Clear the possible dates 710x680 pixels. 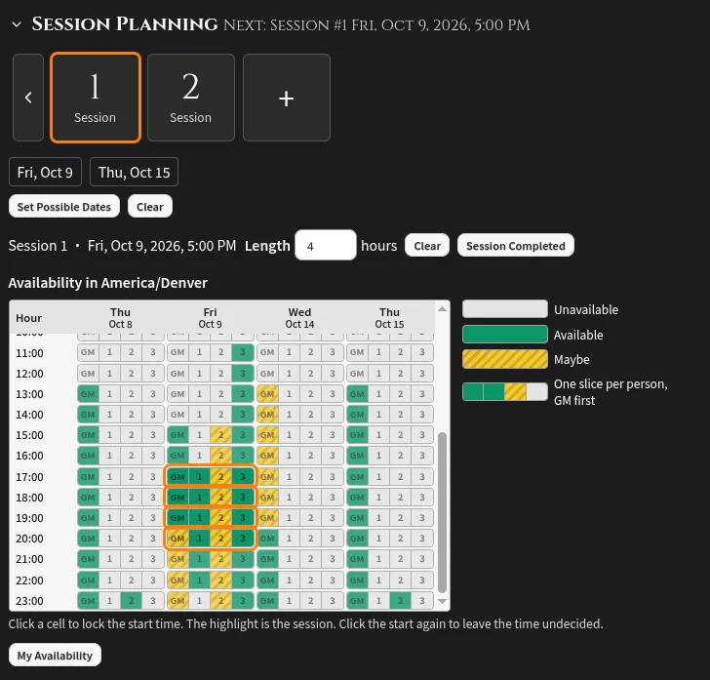click(x=150, y=207)
